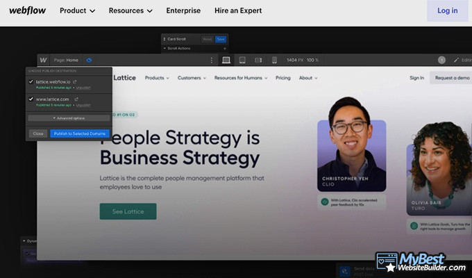472x278 pixels.
Task: Click Clio peer feedback testimonial badge
Action: pos(352,202)
